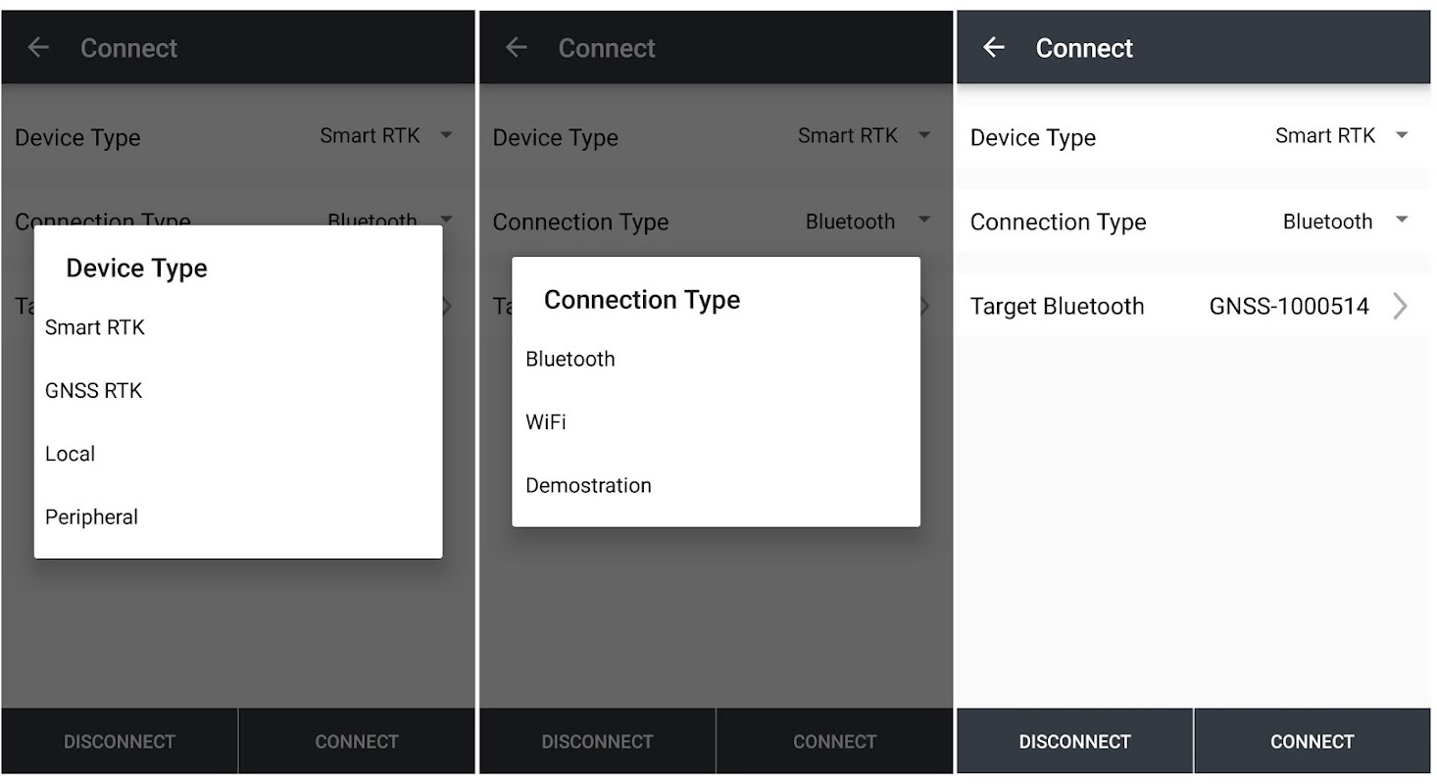Tap back arrow in right Connect screen
Image resolution: width=1437 pixels, height=784 pixels.
click(x=994, y=47)
